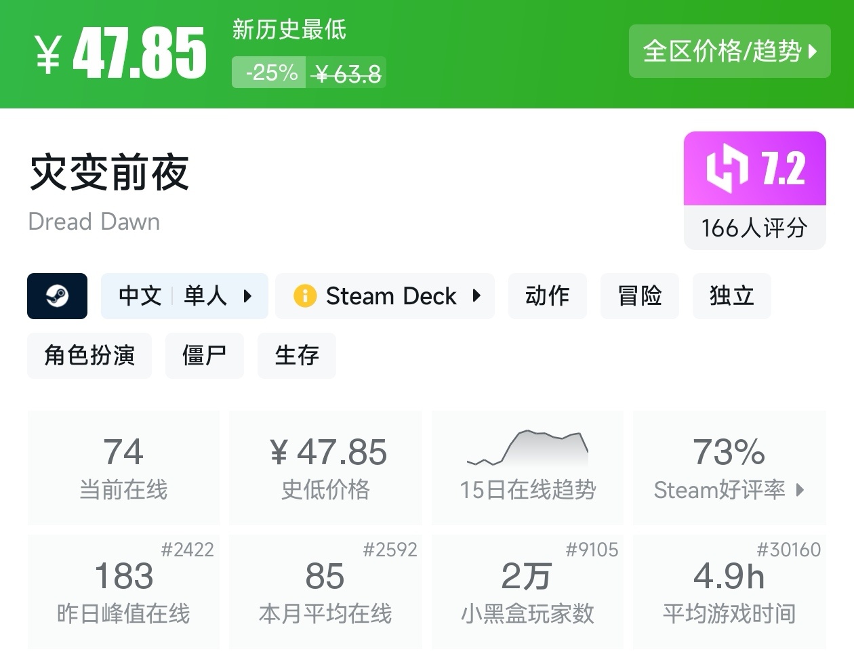Viewport: 854px width, 658px height.
Task: Open 全区价格/趋势 regional prices button
Action: [729, 52]
